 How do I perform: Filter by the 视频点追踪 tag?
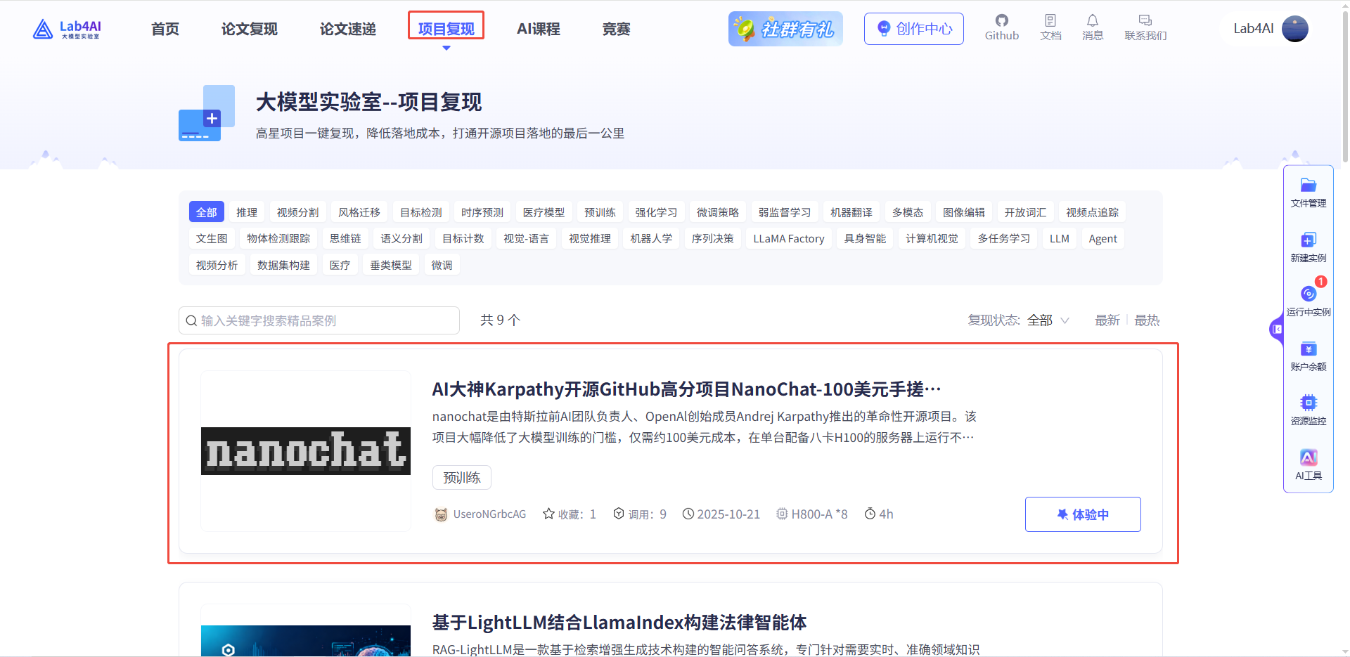pos(1093,212)
